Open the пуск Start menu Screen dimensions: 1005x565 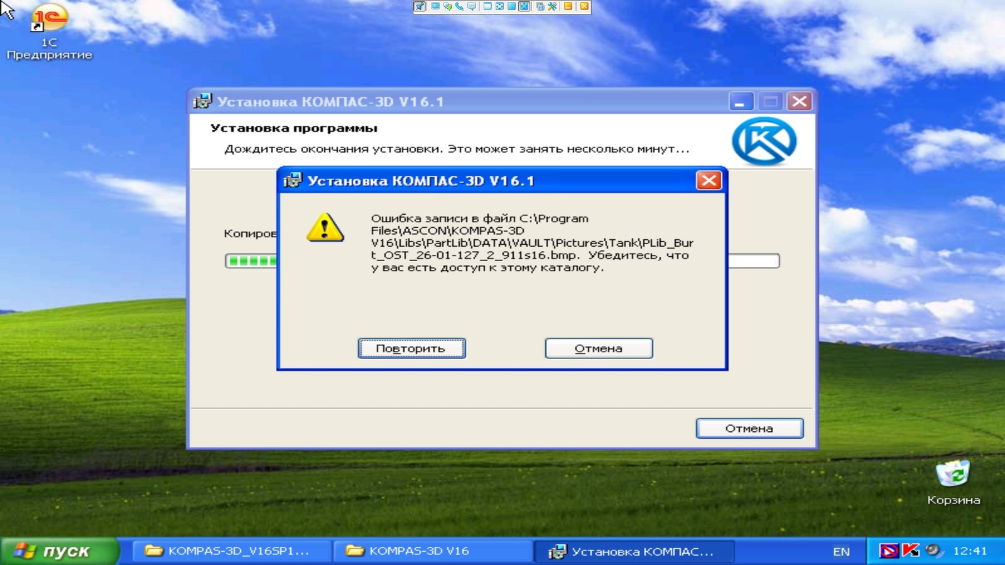pyautogui.click(x=59, y=551)
